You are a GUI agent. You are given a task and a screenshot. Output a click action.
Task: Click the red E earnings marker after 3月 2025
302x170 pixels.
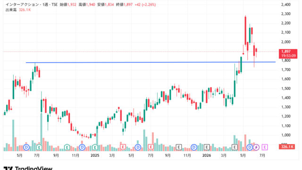123,147
